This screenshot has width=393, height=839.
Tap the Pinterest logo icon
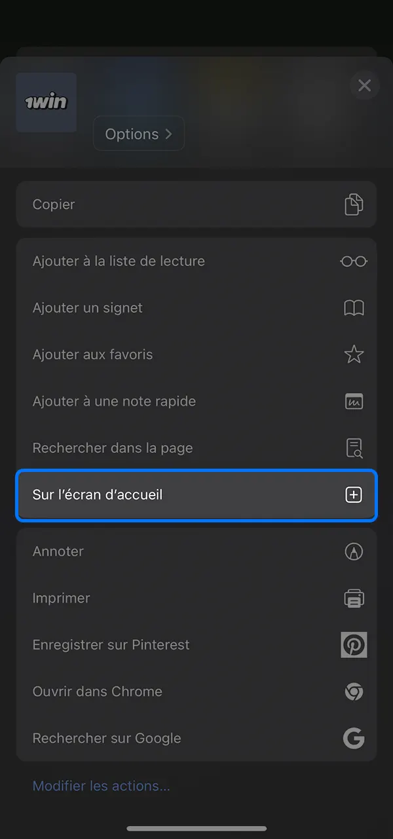pos(354,645)
